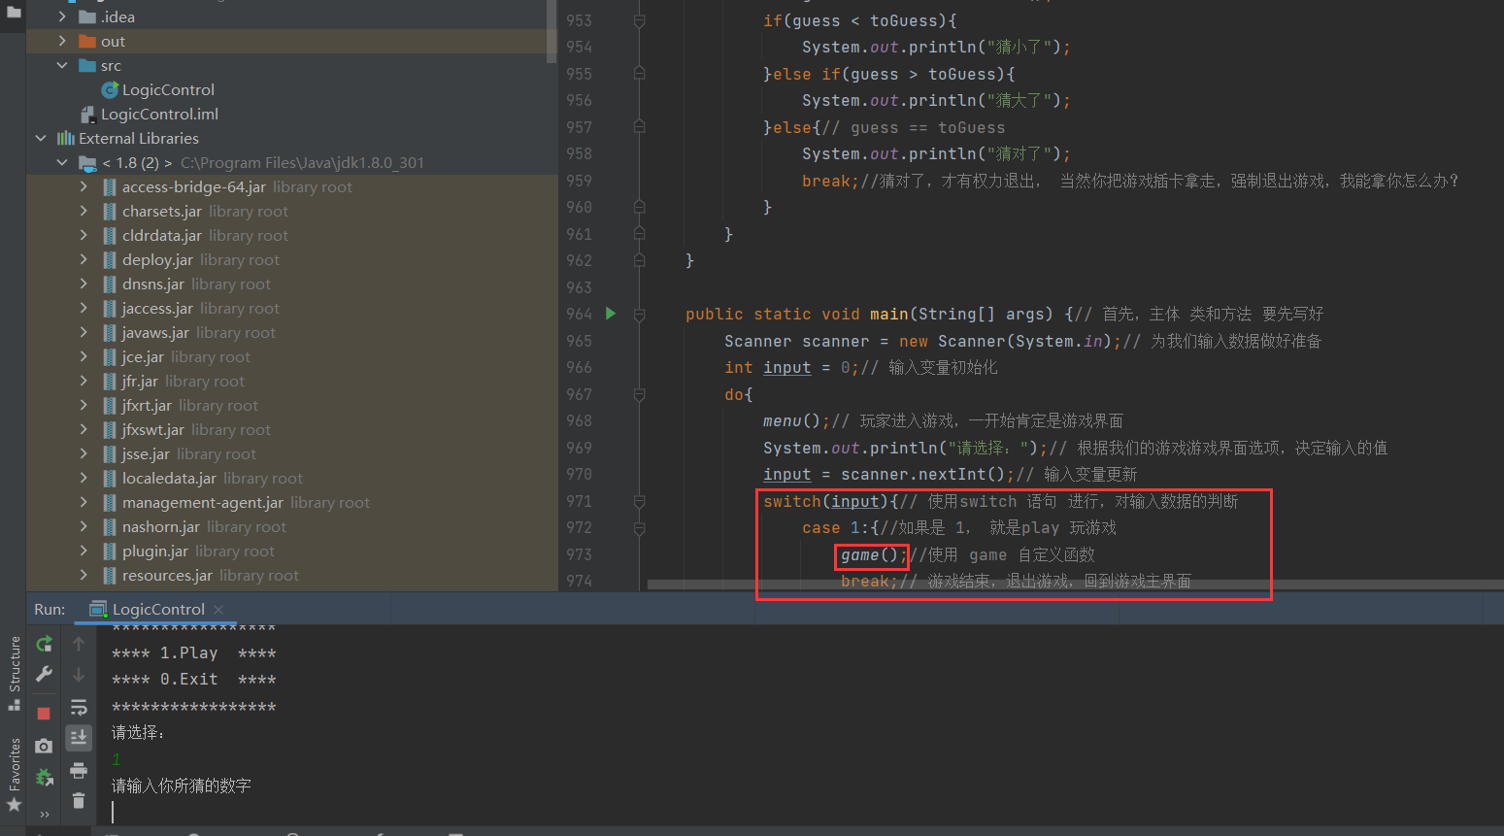Screen dimensions: 1504x836
Task: Select javaws.jar in library list
Action: click(155, 332)
